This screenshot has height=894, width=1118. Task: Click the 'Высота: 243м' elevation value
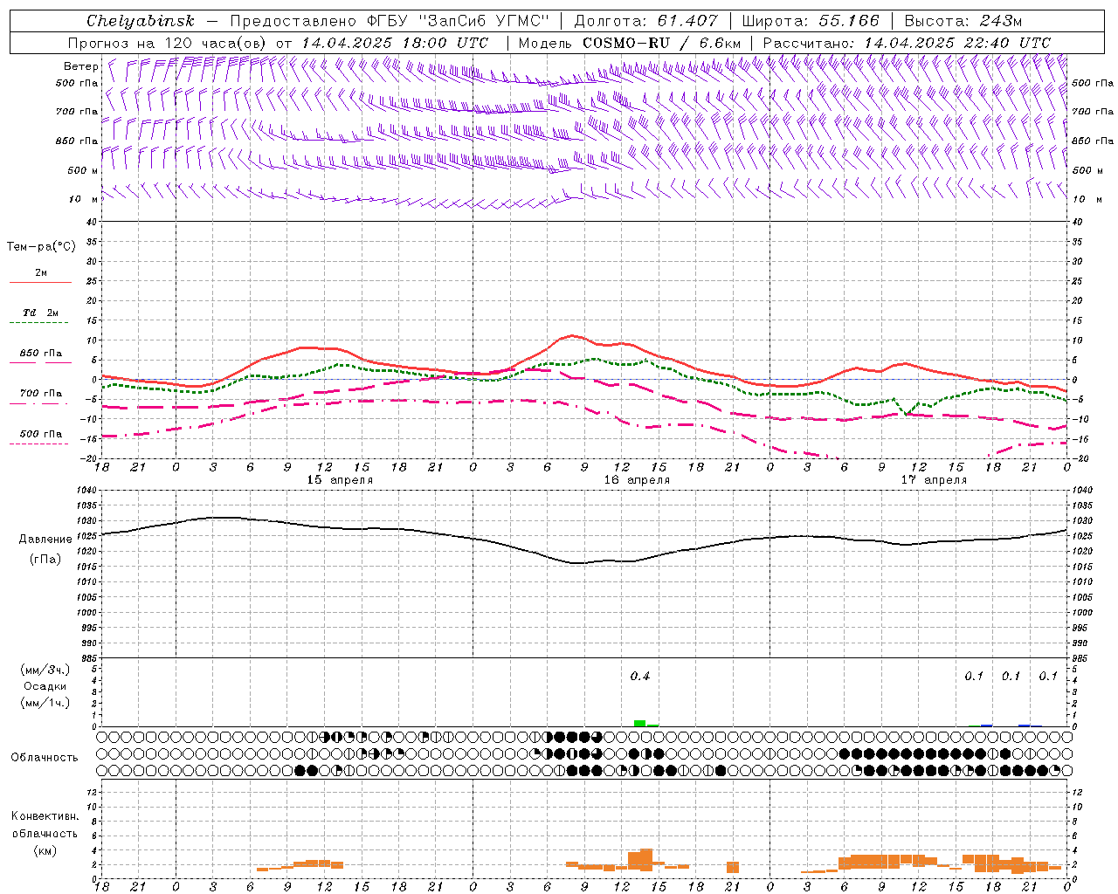tap(963, 21)
